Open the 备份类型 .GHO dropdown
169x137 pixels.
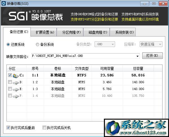[x=105, y=44]
